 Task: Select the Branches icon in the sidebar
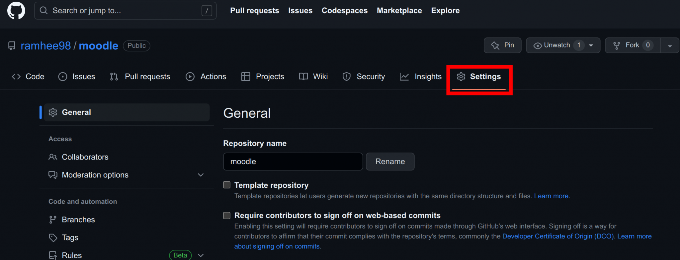click(53, 219)
